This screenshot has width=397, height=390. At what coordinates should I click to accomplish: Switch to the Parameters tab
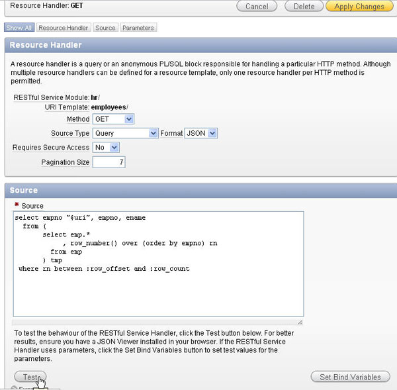click(x=138, y=28)
